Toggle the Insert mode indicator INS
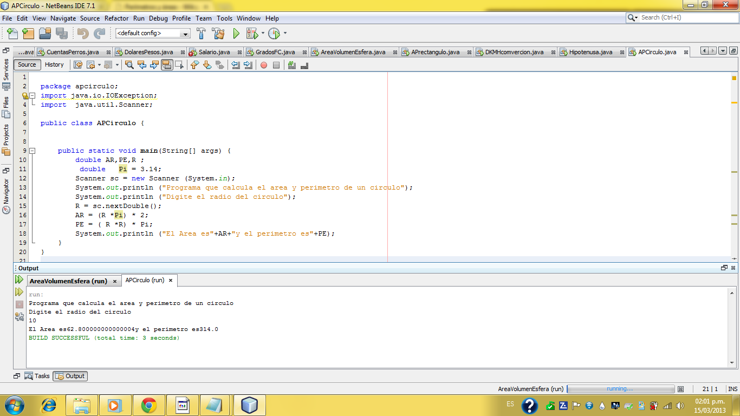The image size is (740, 416). 732,388
